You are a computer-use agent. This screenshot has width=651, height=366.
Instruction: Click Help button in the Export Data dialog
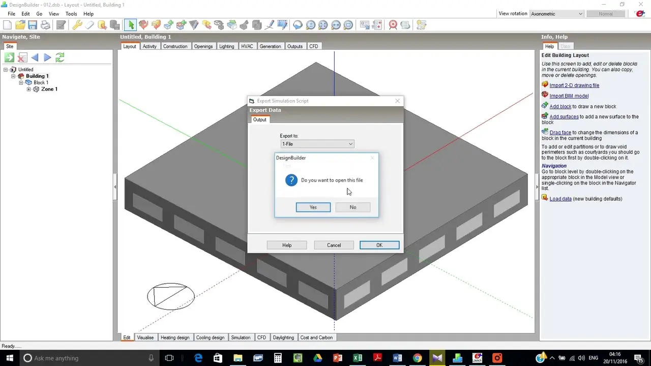[287, 245]
